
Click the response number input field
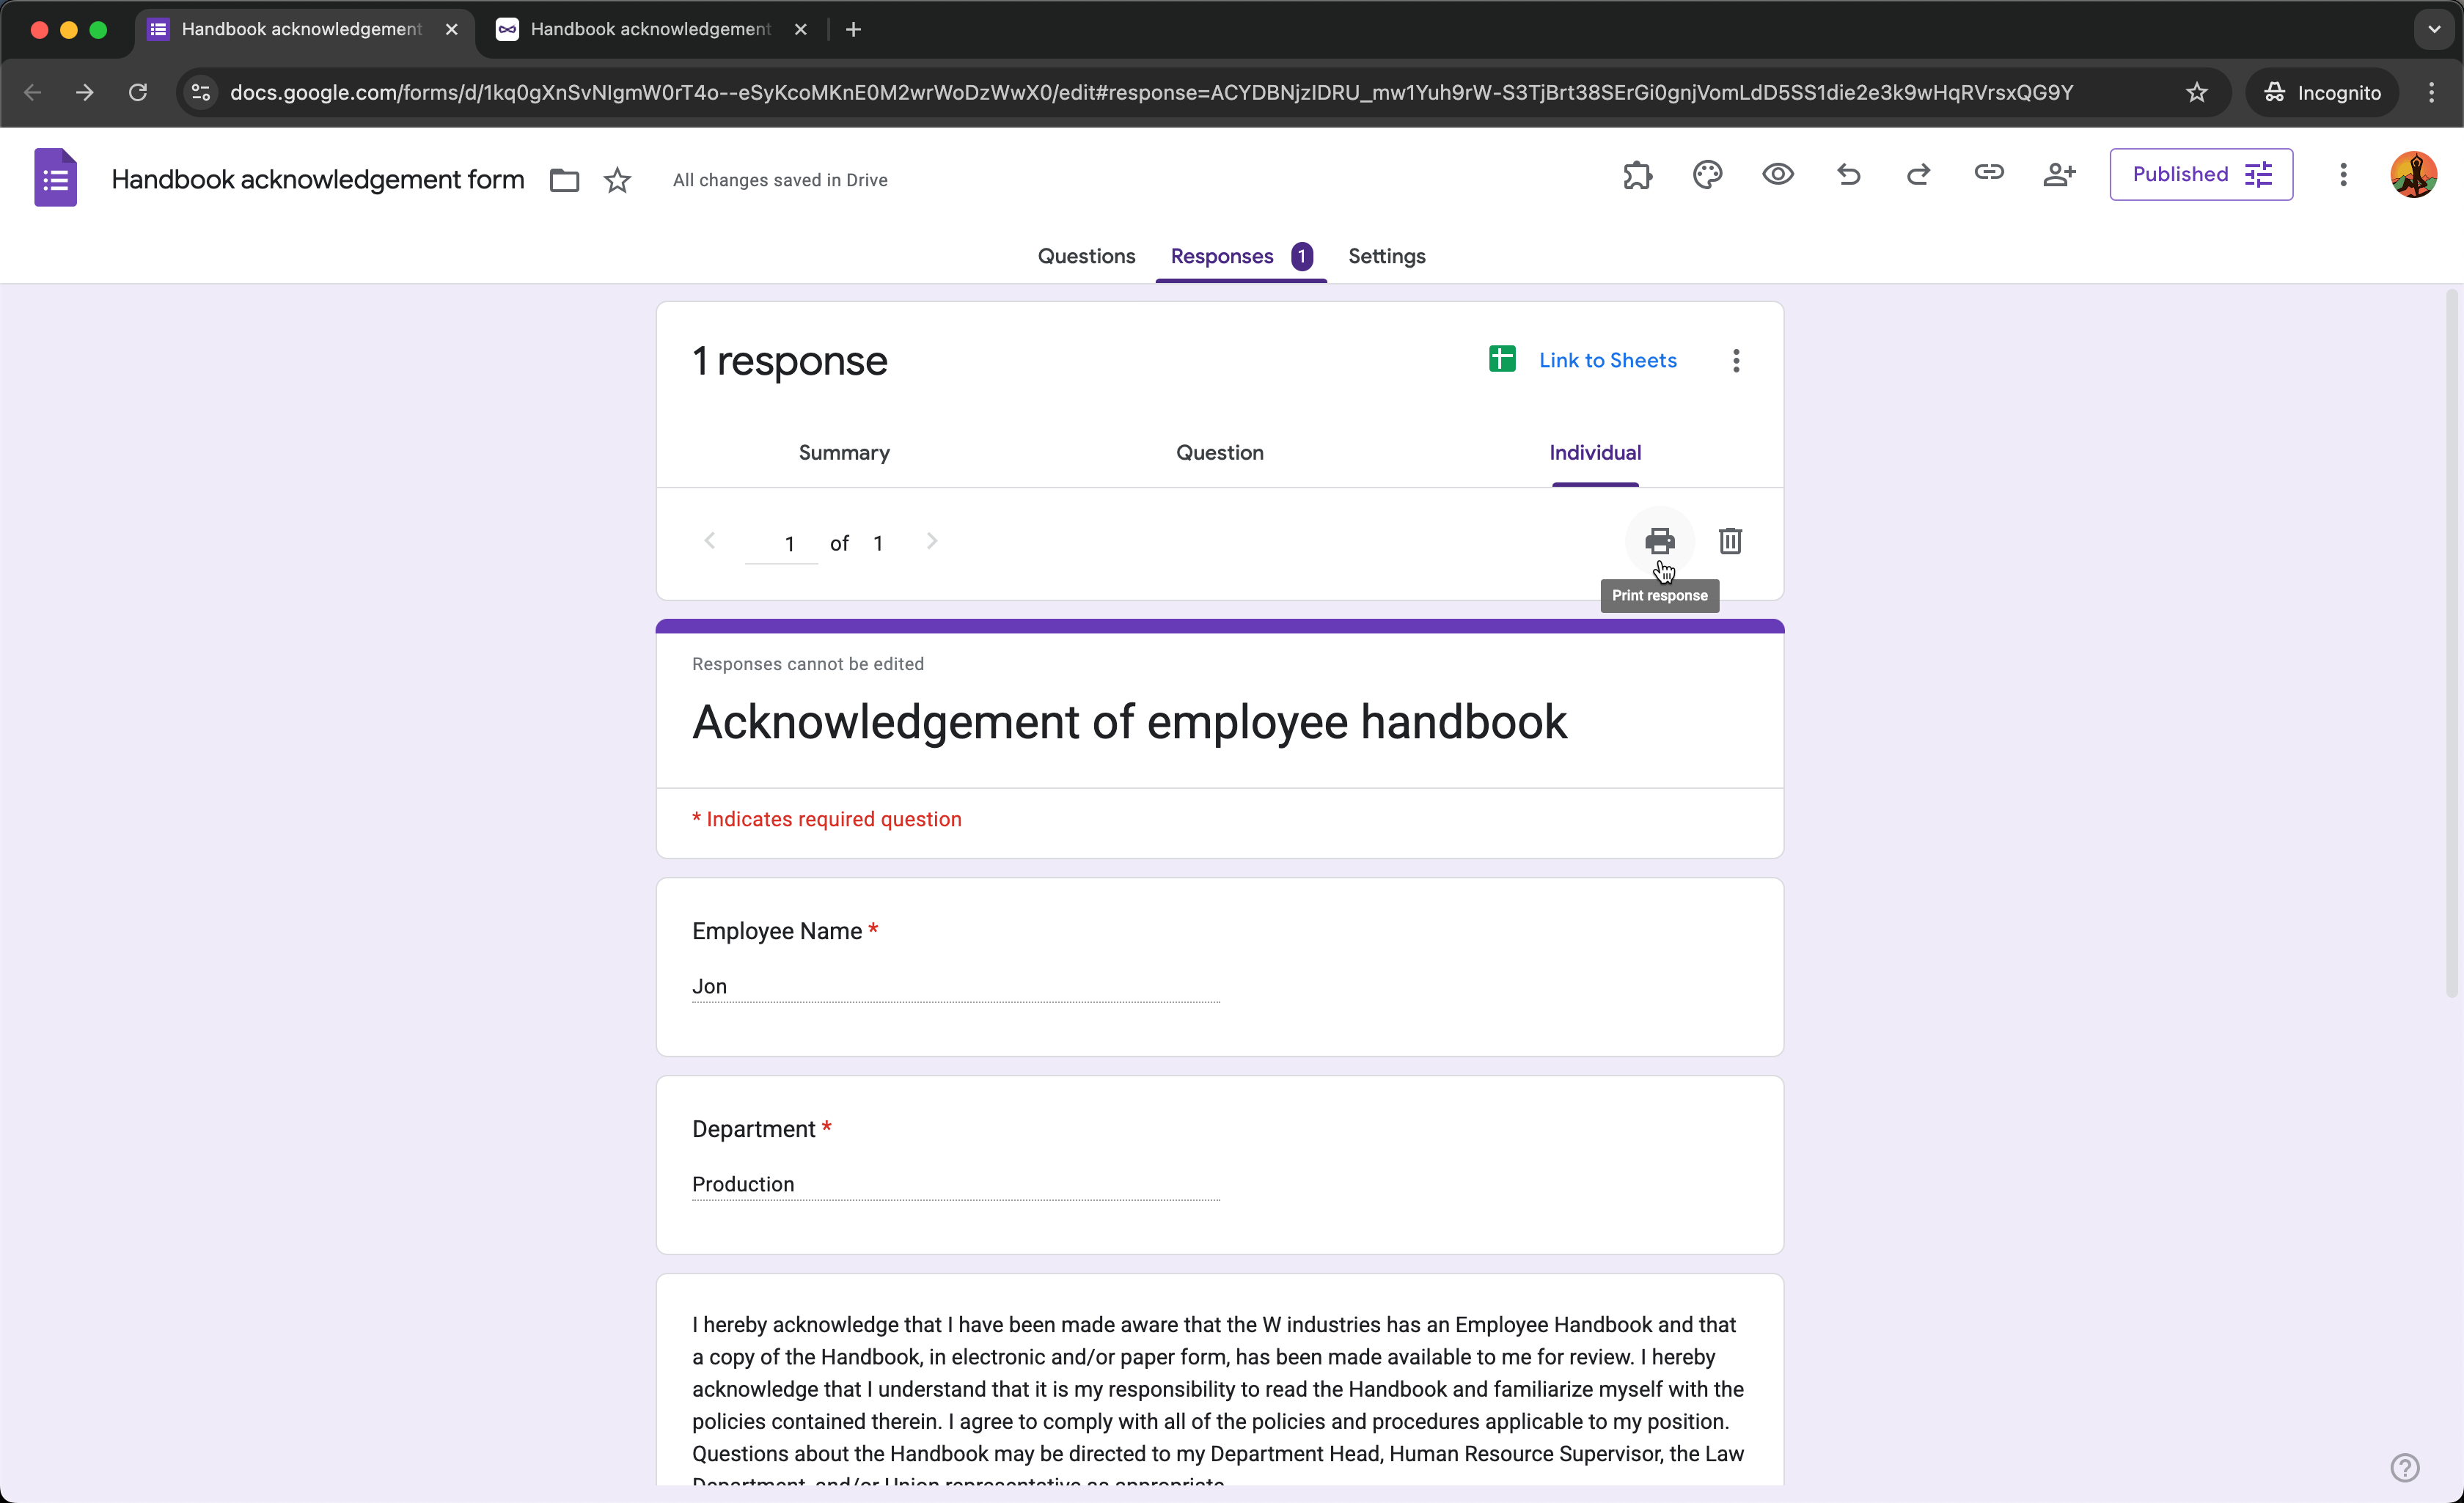[x=789, y=542]
